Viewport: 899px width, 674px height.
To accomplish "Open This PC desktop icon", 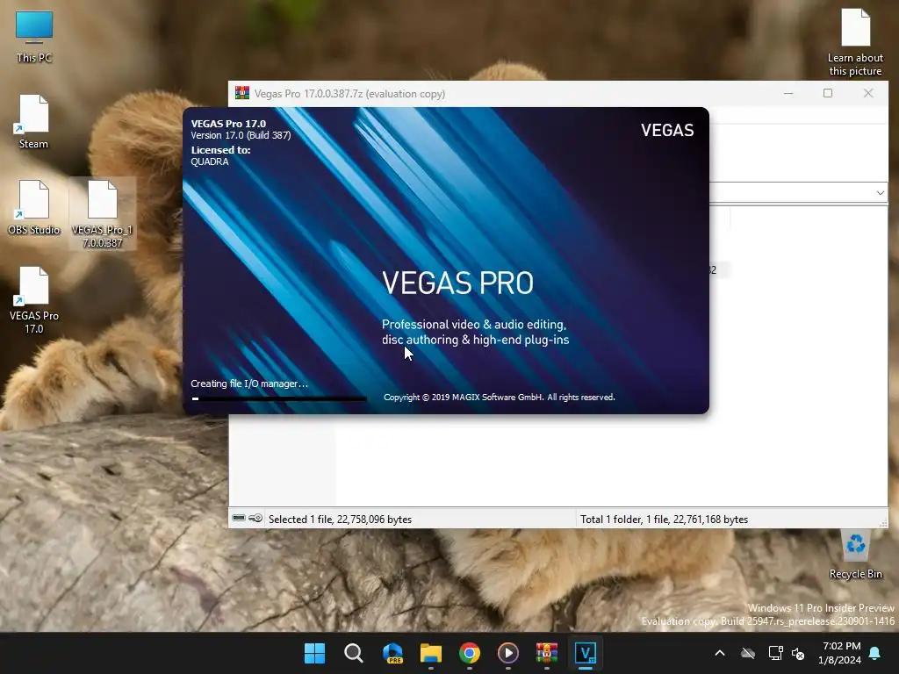I will [34, 37].
